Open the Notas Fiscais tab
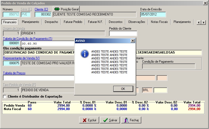 [x=159, y=22]
